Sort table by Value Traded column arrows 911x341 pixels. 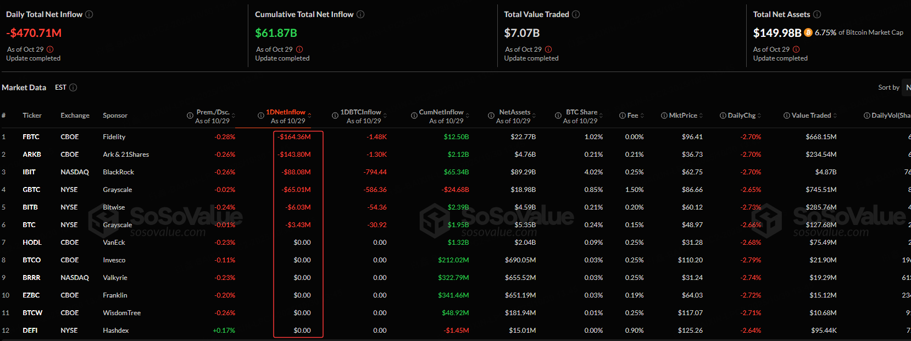[x=835, y=116]
